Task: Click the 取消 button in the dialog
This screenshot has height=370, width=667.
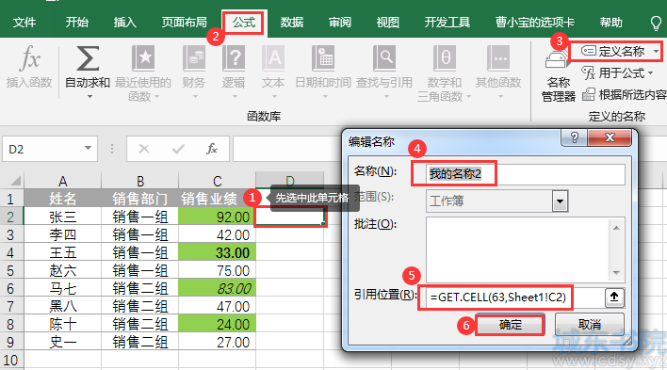Action: click(x=590, y=325)
